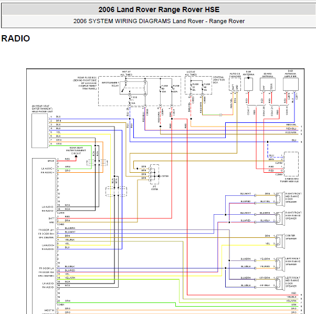Click the "GND" pin label below BATT
The width and height of the screenshot is (316, 314).
(52, 223)
